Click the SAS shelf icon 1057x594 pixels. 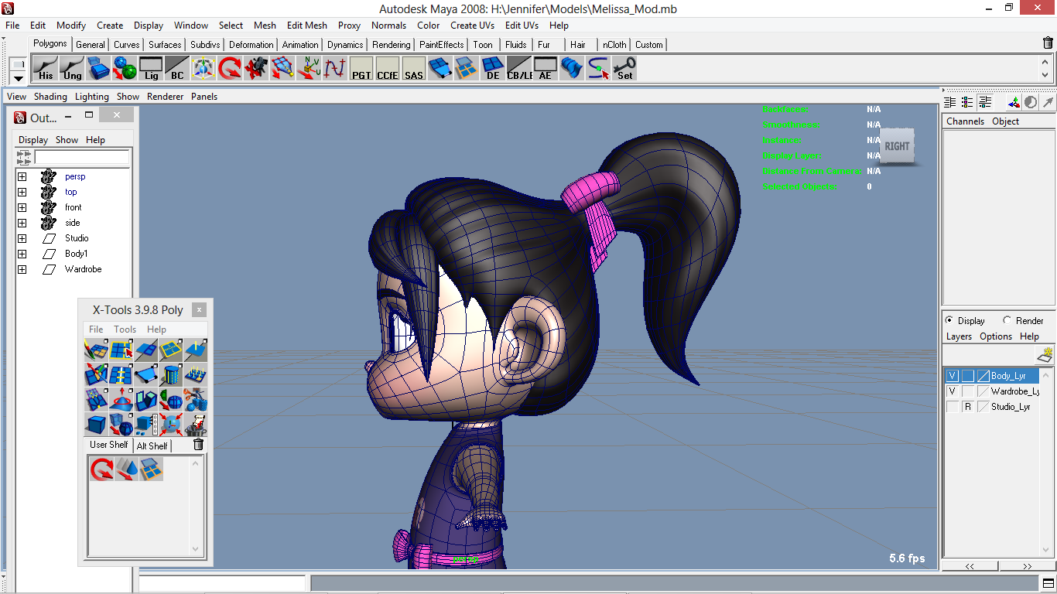[414, 69]
